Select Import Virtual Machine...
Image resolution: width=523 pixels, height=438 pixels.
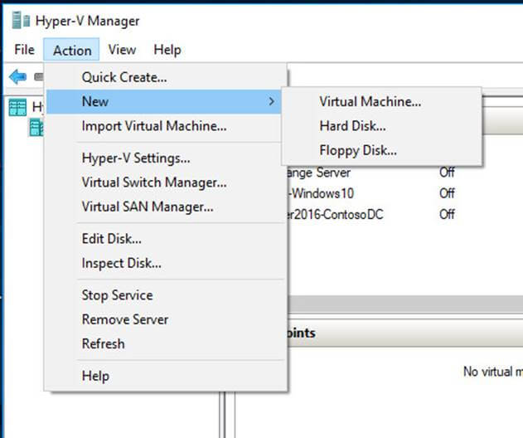click(x=166, y=126)
